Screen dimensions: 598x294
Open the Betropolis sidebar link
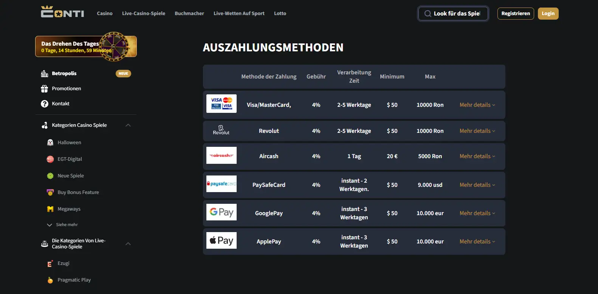(64, 74)
